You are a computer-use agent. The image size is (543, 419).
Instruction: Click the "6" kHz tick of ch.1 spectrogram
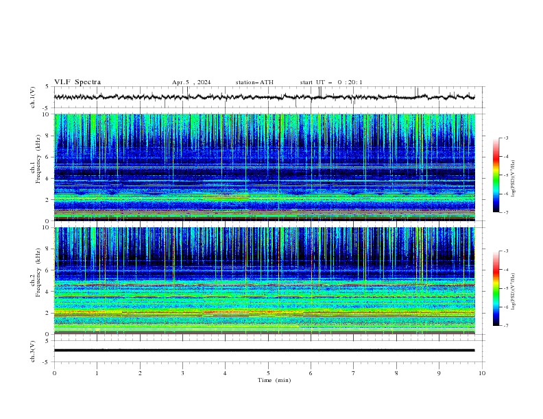click(x=48, y=157)
